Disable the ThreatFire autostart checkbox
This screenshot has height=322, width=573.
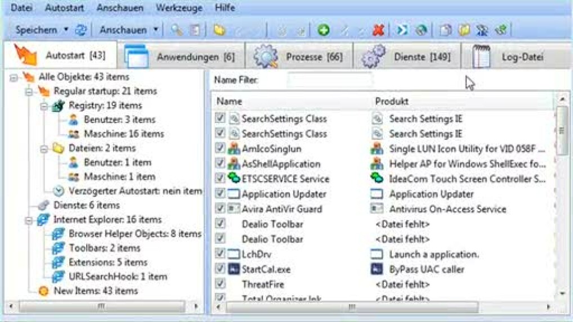(220, 284)
